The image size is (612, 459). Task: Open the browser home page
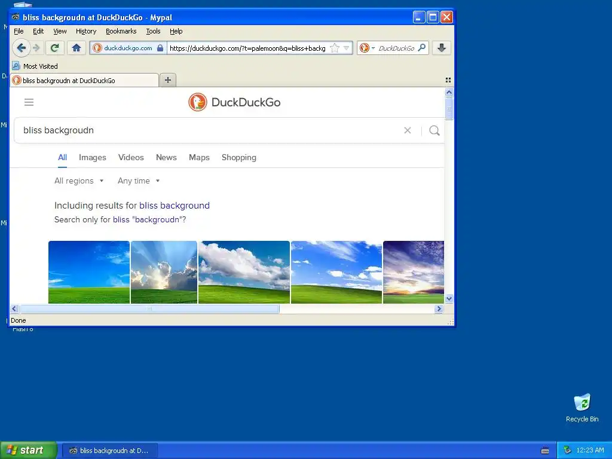click(x=76, y=48)
